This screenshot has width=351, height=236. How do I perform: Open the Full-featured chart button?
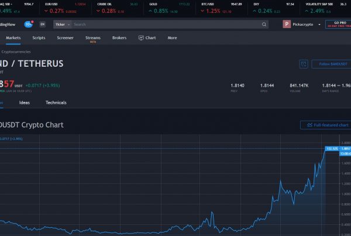326,125
